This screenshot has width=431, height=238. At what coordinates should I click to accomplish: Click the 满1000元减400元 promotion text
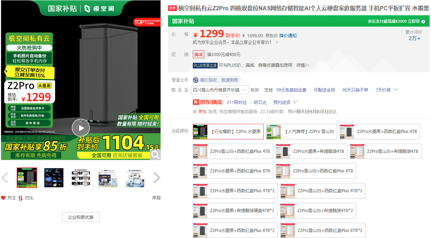(224, 55)
